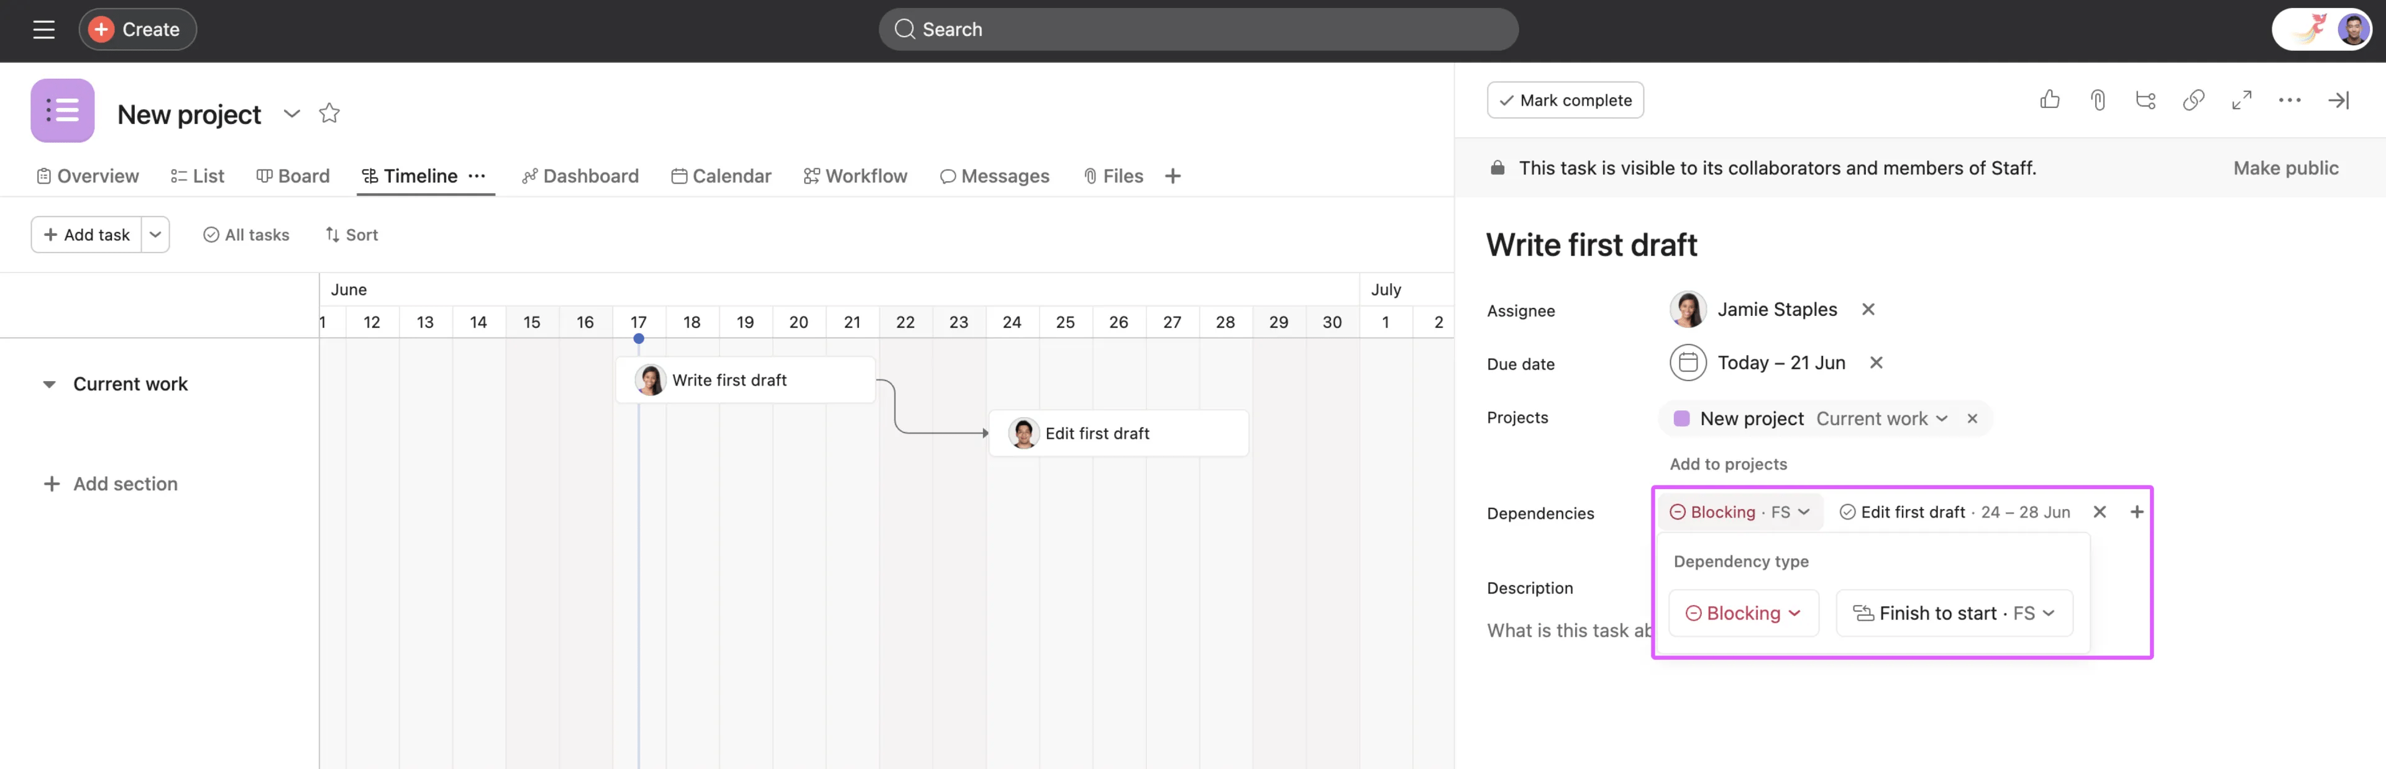Click the Make public link
This screenshot has height=769, width=2386.
(x=2285, y=168)
